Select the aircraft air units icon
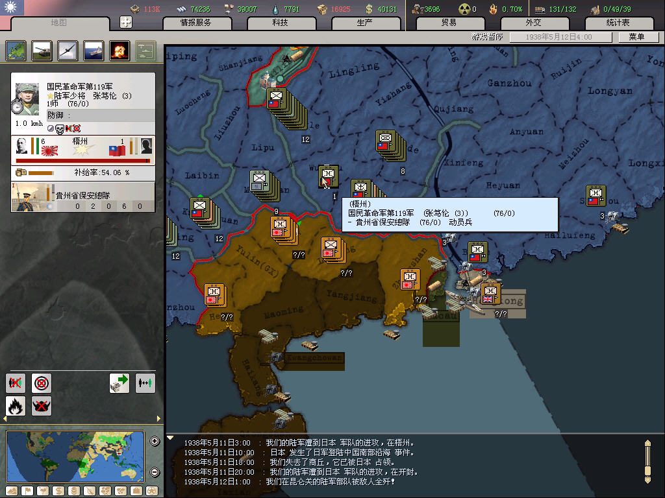This screenshot has height=498, width=665. (x=68, y=51)
